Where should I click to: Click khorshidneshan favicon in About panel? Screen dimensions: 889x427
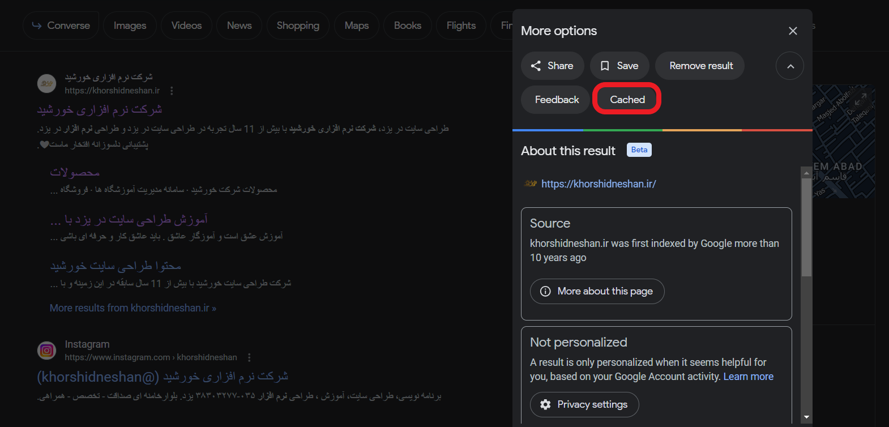[x=531, y=183]
